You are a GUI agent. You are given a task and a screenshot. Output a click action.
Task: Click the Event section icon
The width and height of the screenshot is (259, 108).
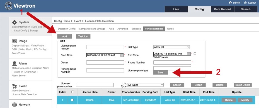[14, 86]
